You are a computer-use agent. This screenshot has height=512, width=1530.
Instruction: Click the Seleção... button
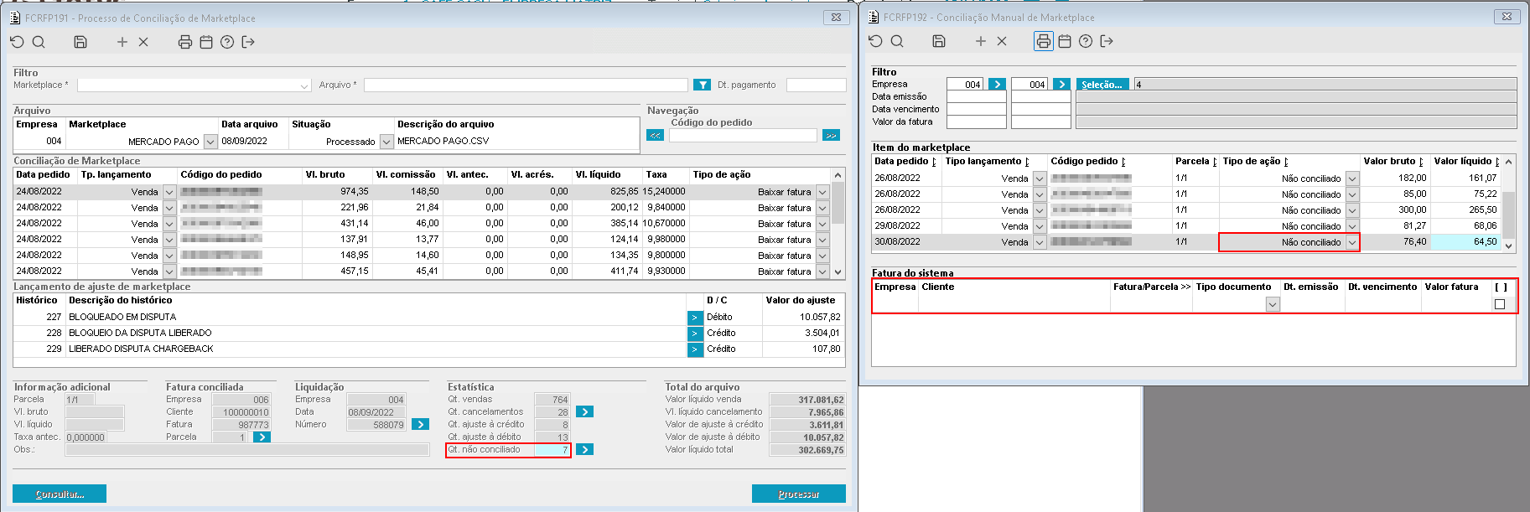pos(1102,85)
